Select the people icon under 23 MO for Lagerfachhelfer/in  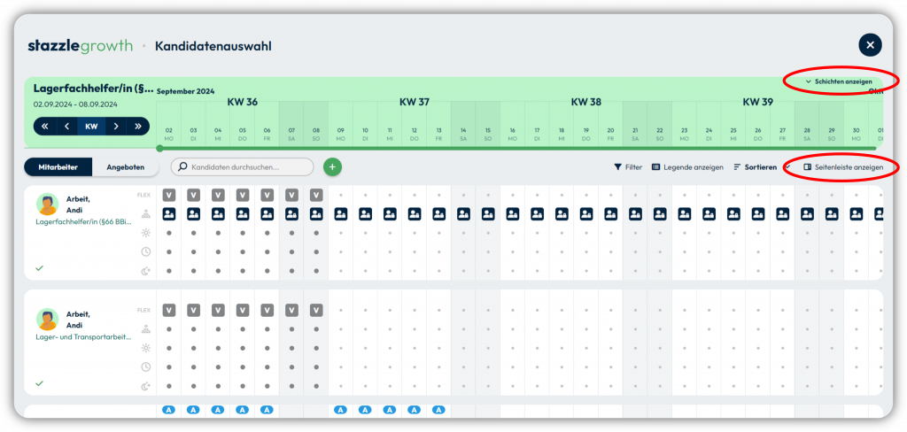pos(685,214)
